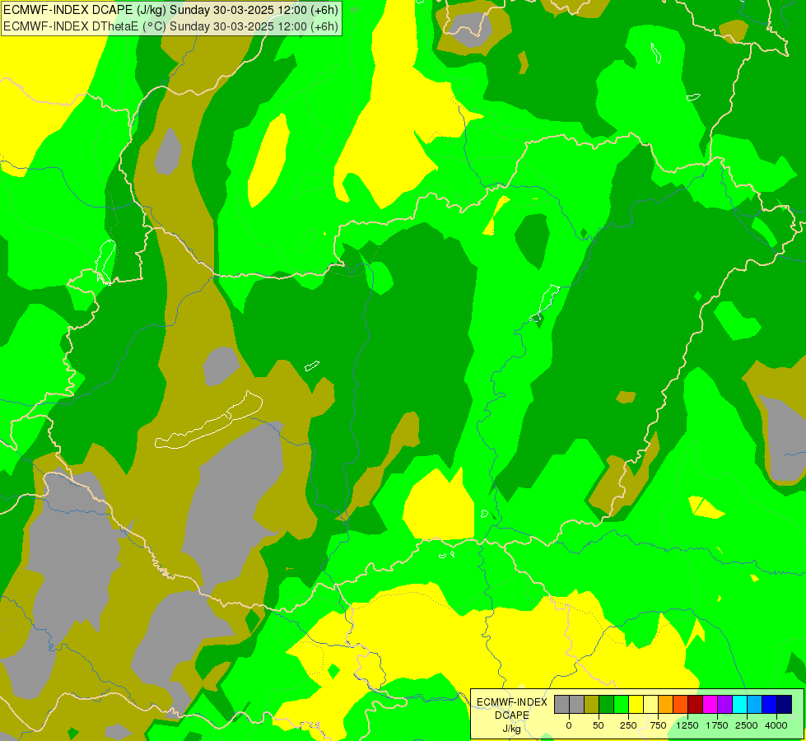This screenshot has width=806, height=741.
Task: Click the DCAPE (J/kg) title line
Action: tap(170, 10)
